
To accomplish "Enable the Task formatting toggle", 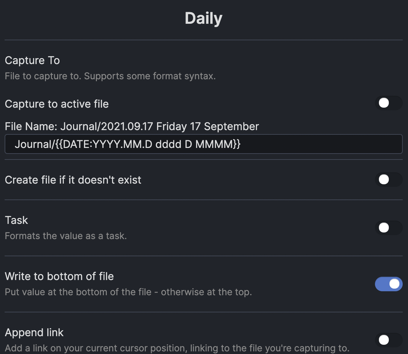I will (x=388, y=228).
